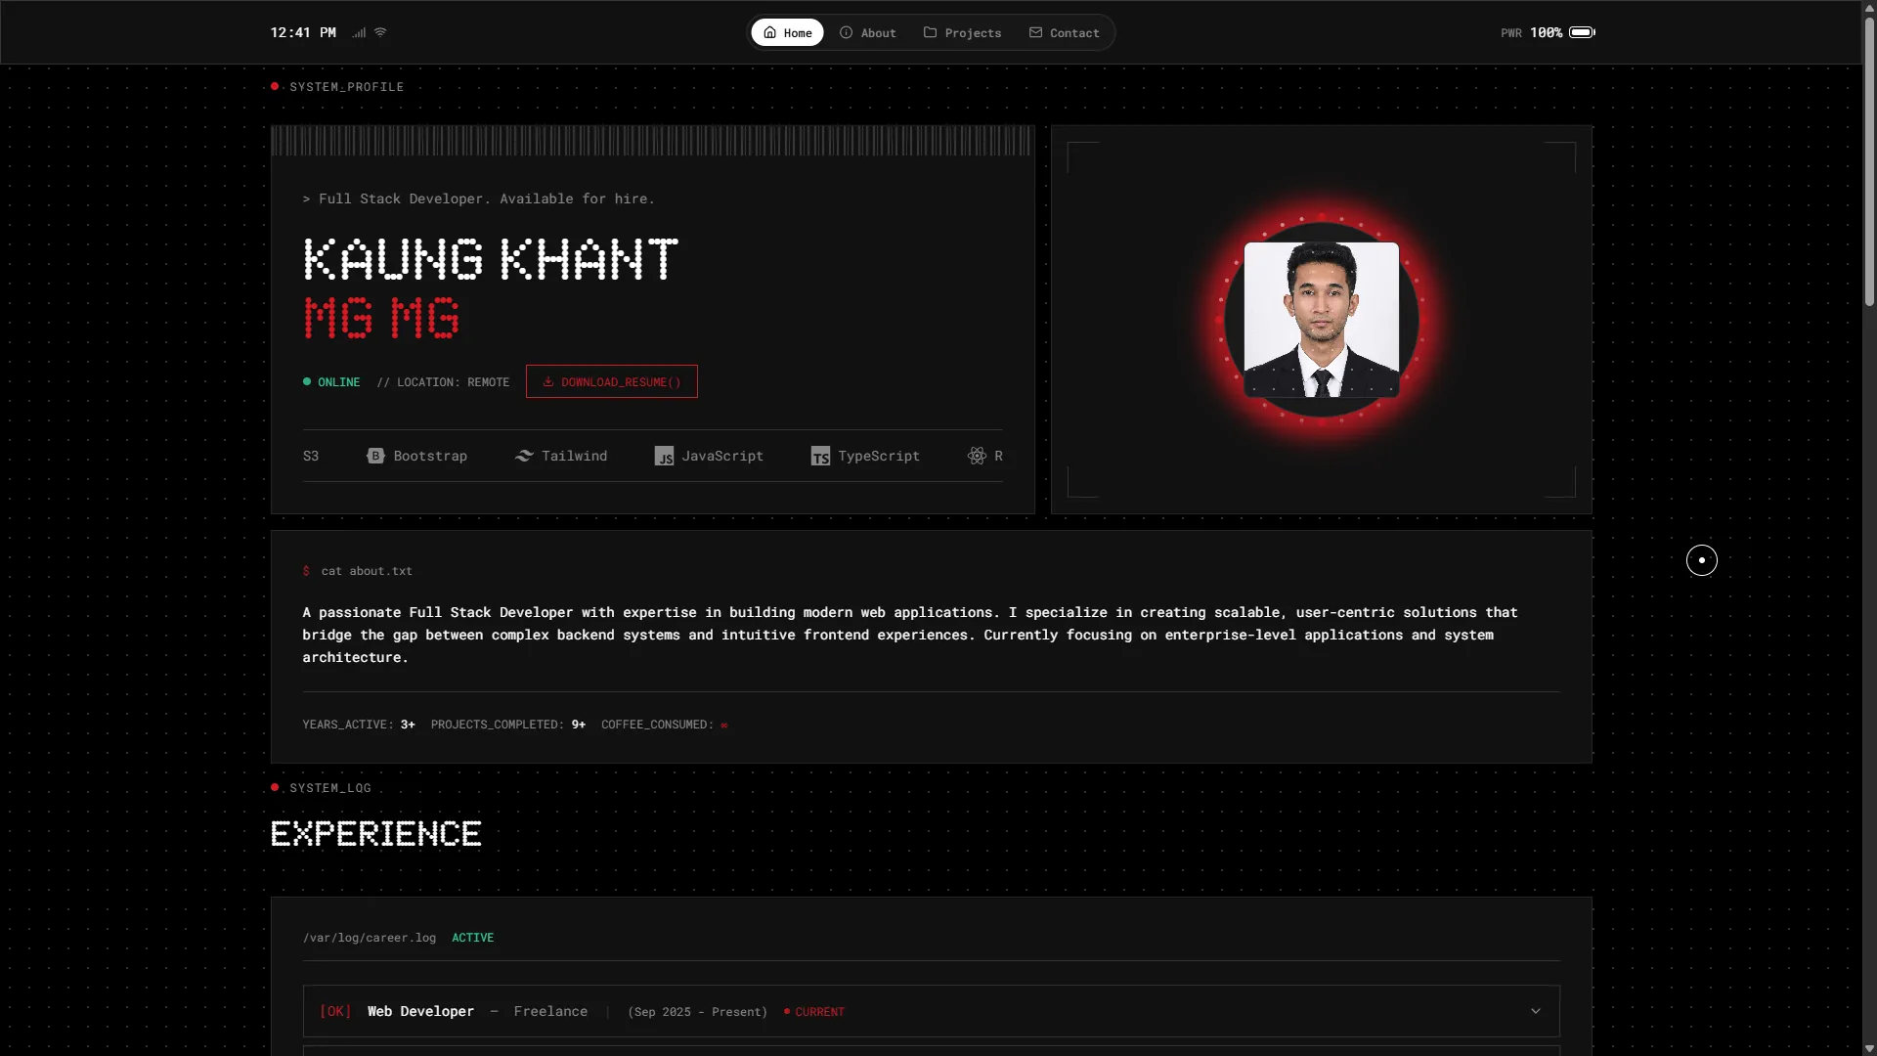Click the profile photo thumbnail
Screen dimensions: 1877x1056
pos(1322,320)
